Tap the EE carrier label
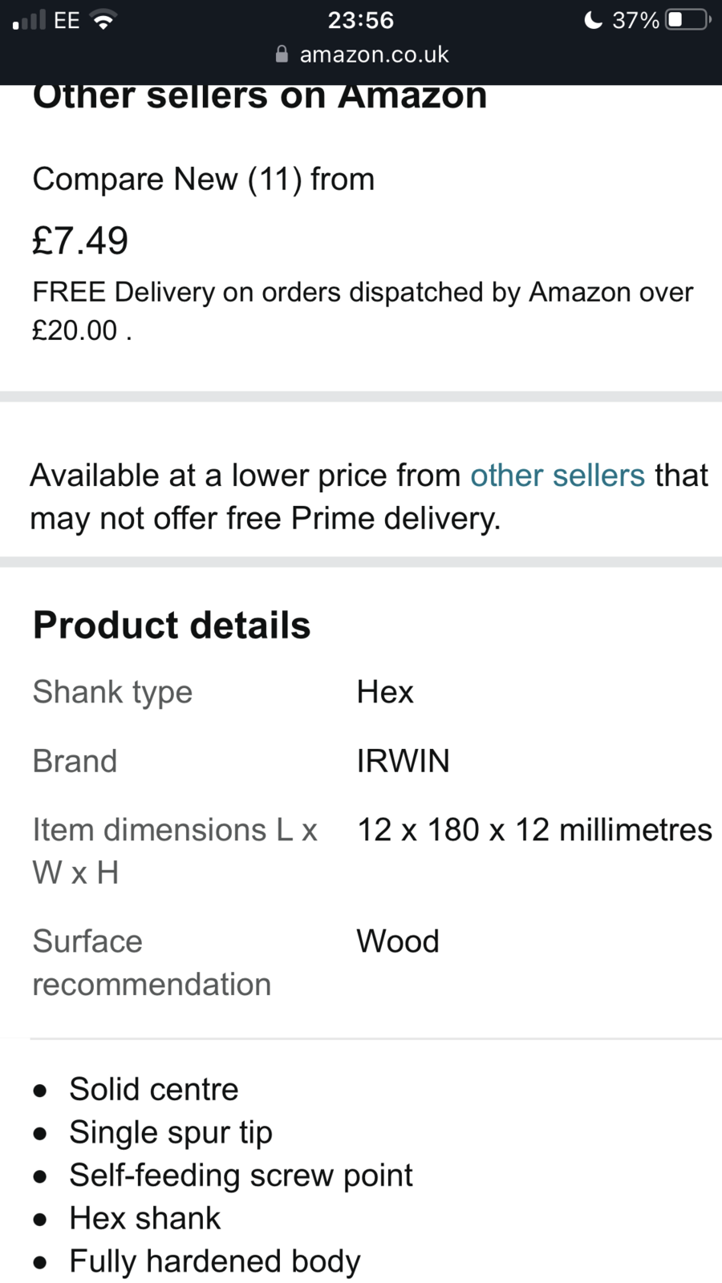The width and height of the screenshot is (722, 1283). click(x=67, y=20)
